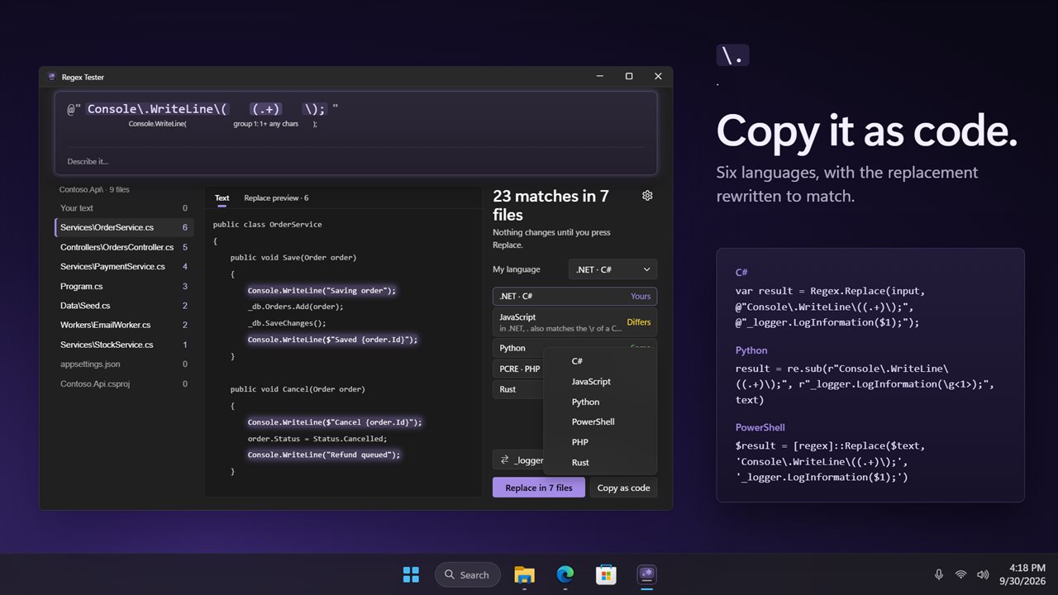Open Data\Seed.cs in the file list
This screenshot has width=1058, height=595.
point(124,306)
